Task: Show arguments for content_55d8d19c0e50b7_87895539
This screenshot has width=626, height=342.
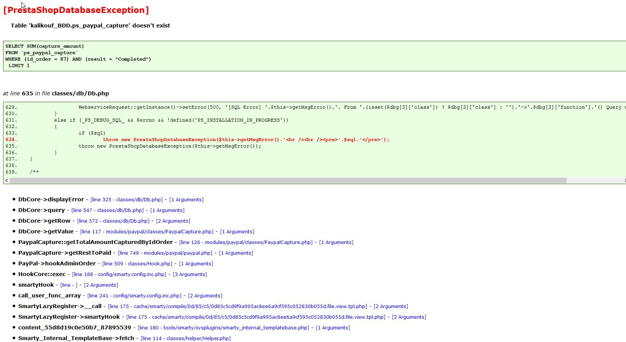Action: point(333,328)
